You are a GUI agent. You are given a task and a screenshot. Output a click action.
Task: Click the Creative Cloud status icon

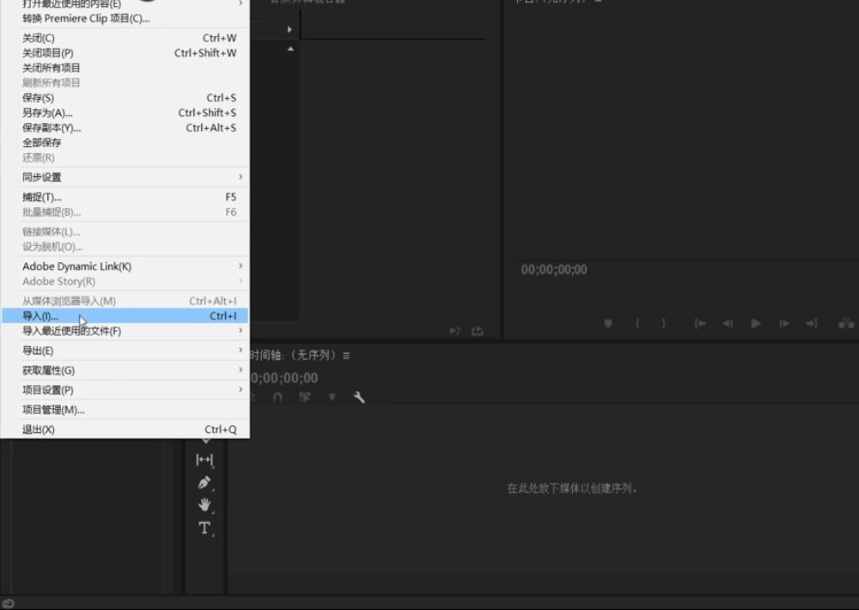pyautogui.click(x=8, y=603)
